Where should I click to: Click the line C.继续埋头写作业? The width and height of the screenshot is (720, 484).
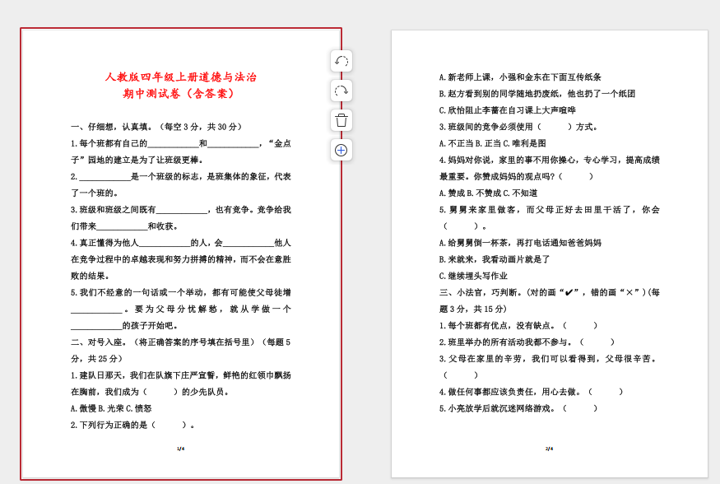(x=473, y=276)
